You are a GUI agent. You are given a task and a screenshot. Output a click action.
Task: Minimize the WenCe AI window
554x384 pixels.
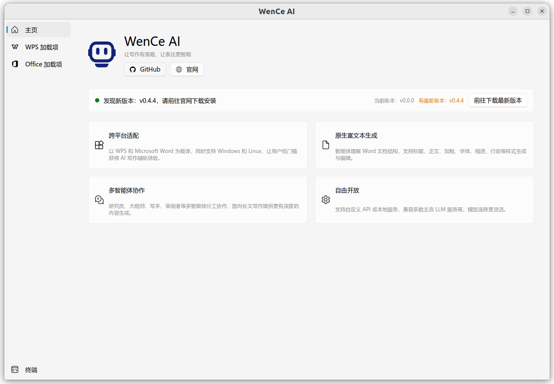[513, 11]
